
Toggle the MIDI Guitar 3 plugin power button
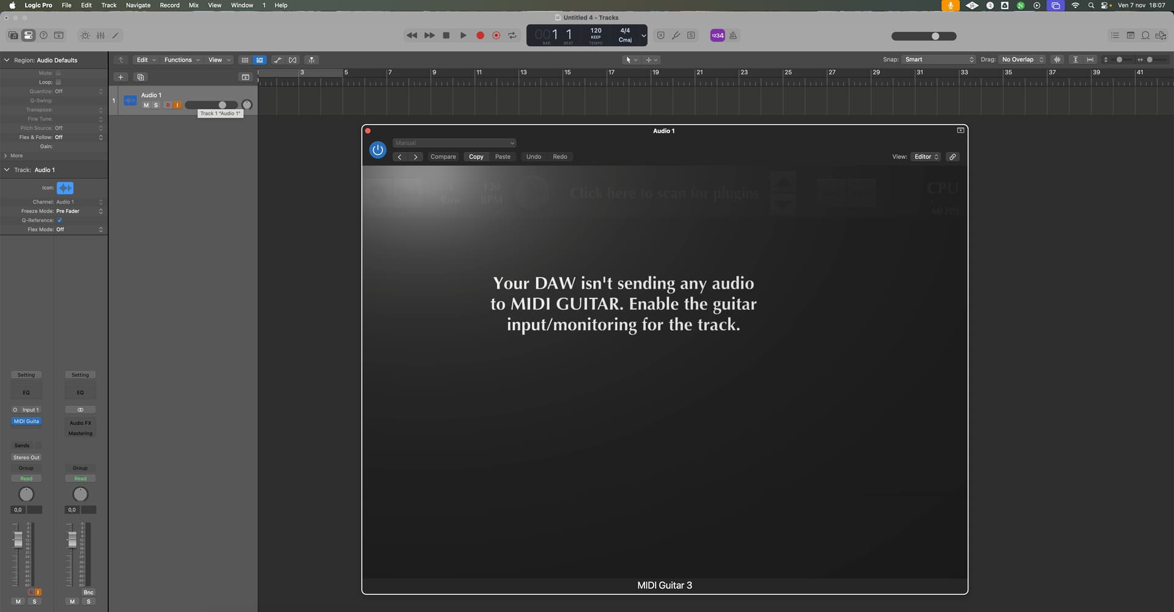(x=378, y=150)
